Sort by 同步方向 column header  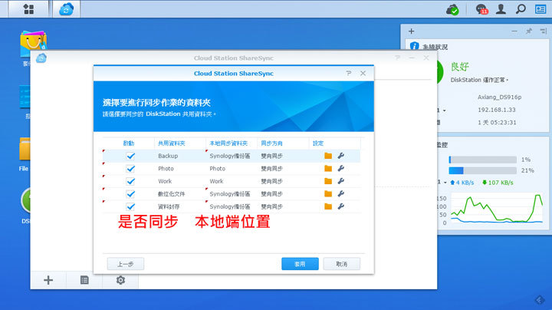[271, 143]
